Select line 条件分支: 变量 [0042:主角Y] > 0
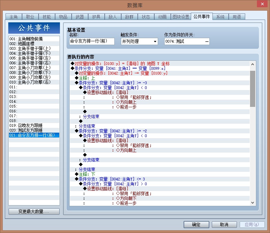The height and width of the screenshot is (233, 270). pyautogui.click(x=160, y=184)
